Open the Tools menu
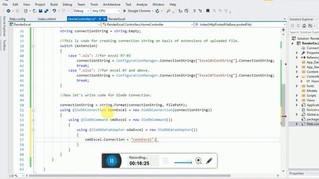Screen dimensions: 319x179 94,4
